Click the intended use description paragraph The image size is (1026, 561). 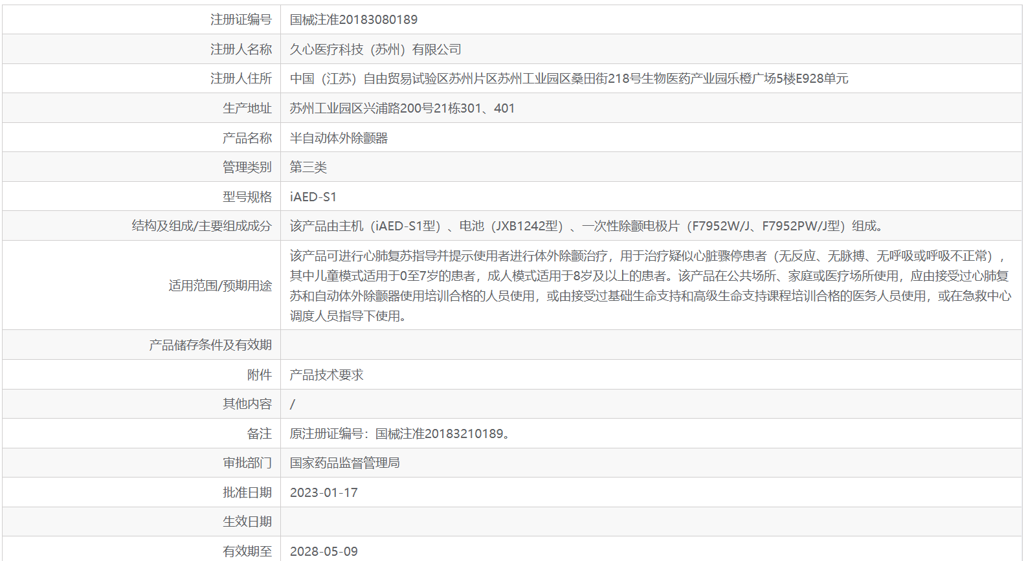click(649, 285)
